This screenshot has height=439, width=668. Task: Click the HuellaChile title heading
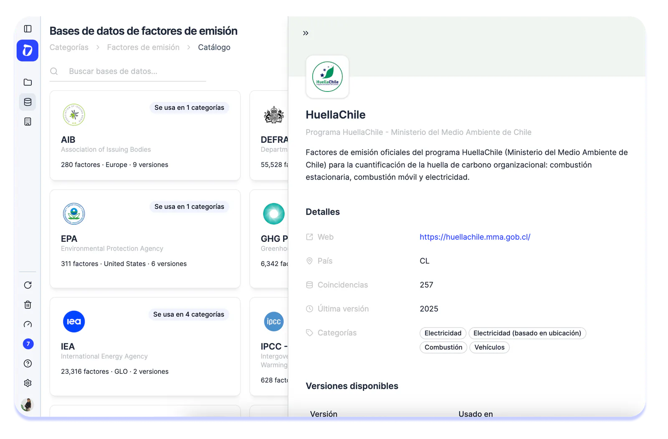click(335, 115)
